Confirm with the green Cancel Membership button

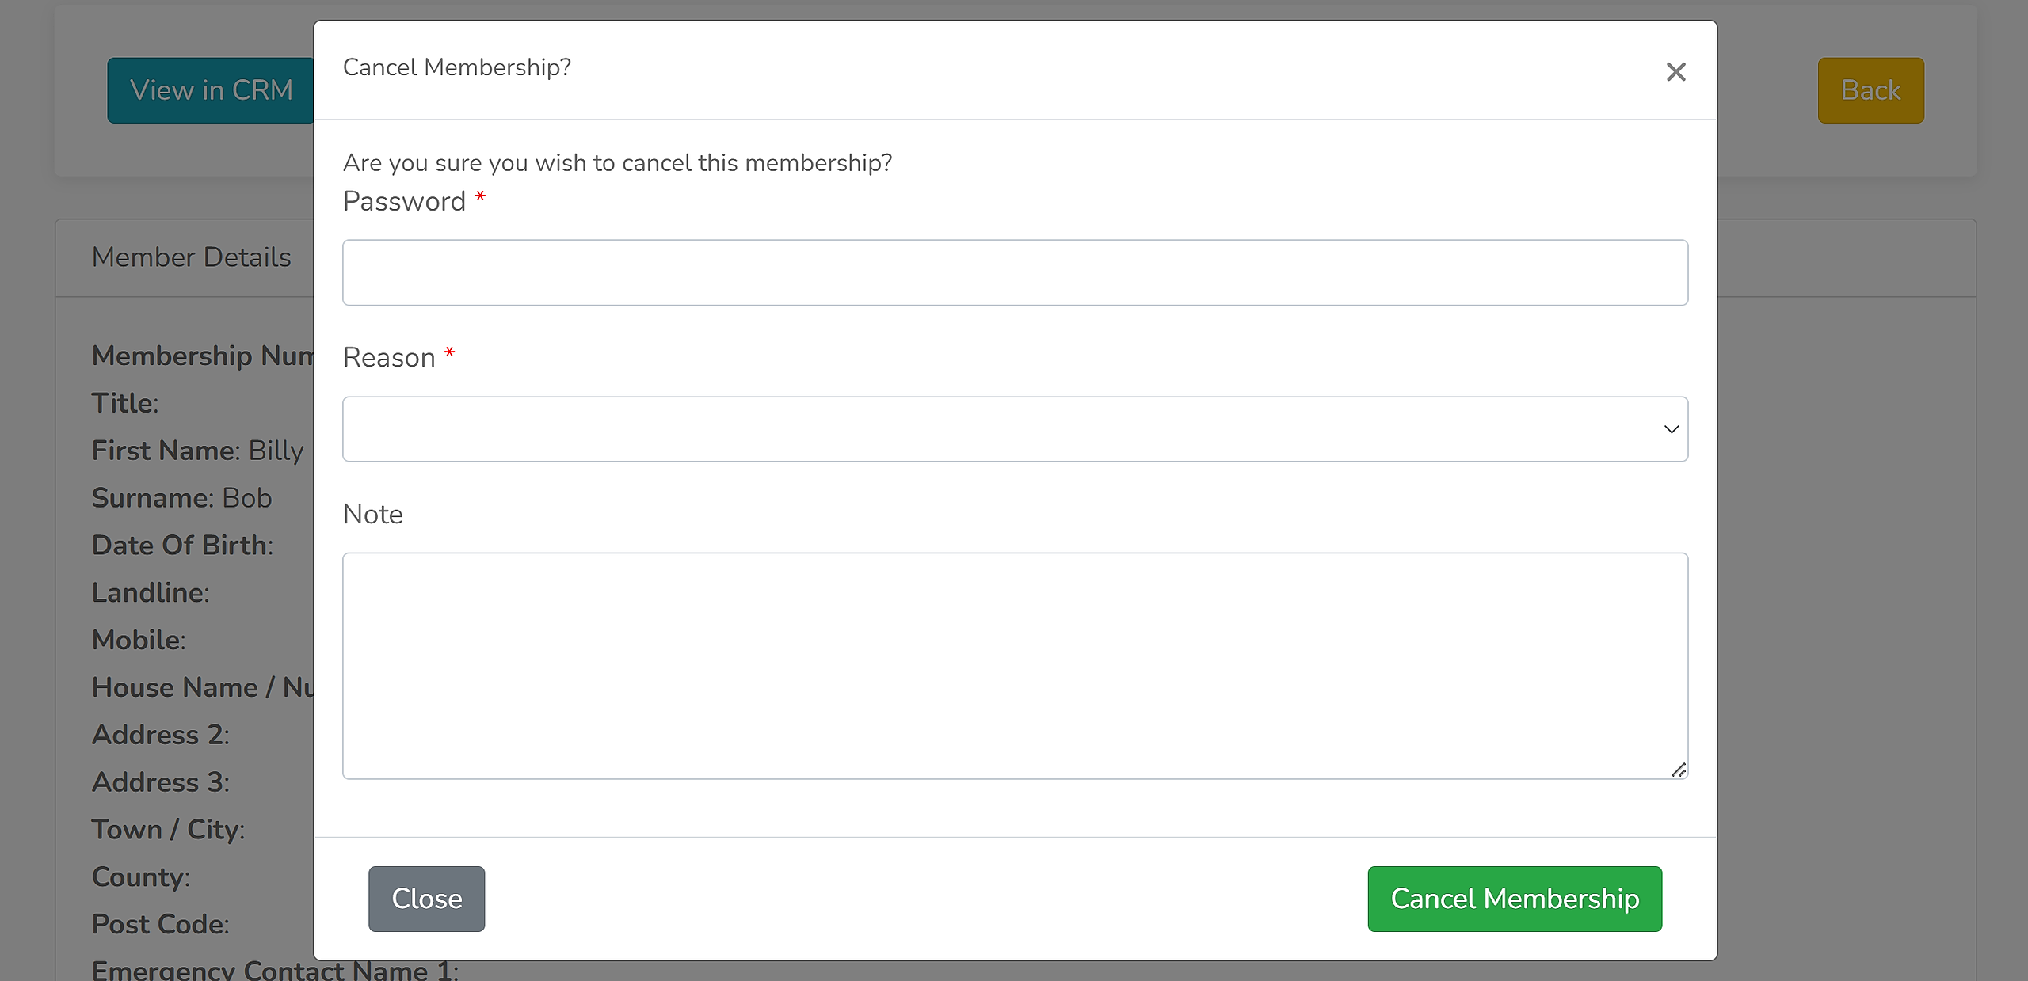pyautogui.click(x=1515, y=899)
